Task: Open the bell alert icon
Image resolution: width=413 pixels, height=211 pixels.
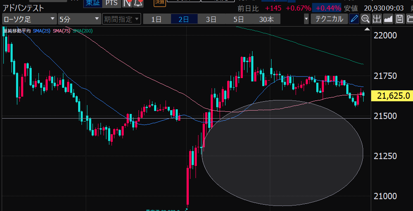Action: [138, 3]
